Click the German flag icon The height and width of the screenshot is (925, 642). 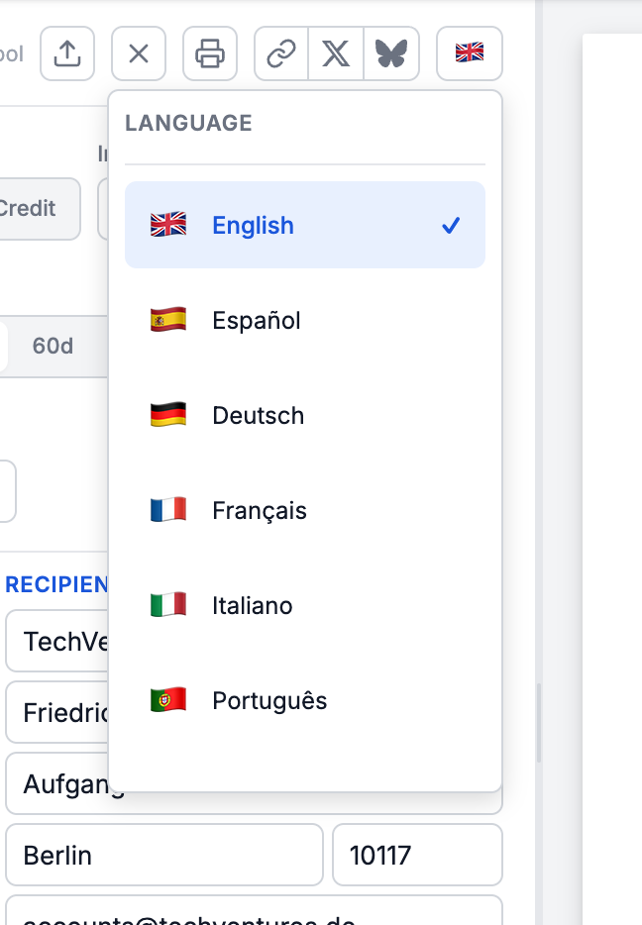168,415
